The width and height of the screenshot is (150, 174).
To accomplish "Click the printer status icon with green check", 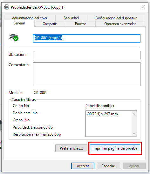I will tap(14, 37).
